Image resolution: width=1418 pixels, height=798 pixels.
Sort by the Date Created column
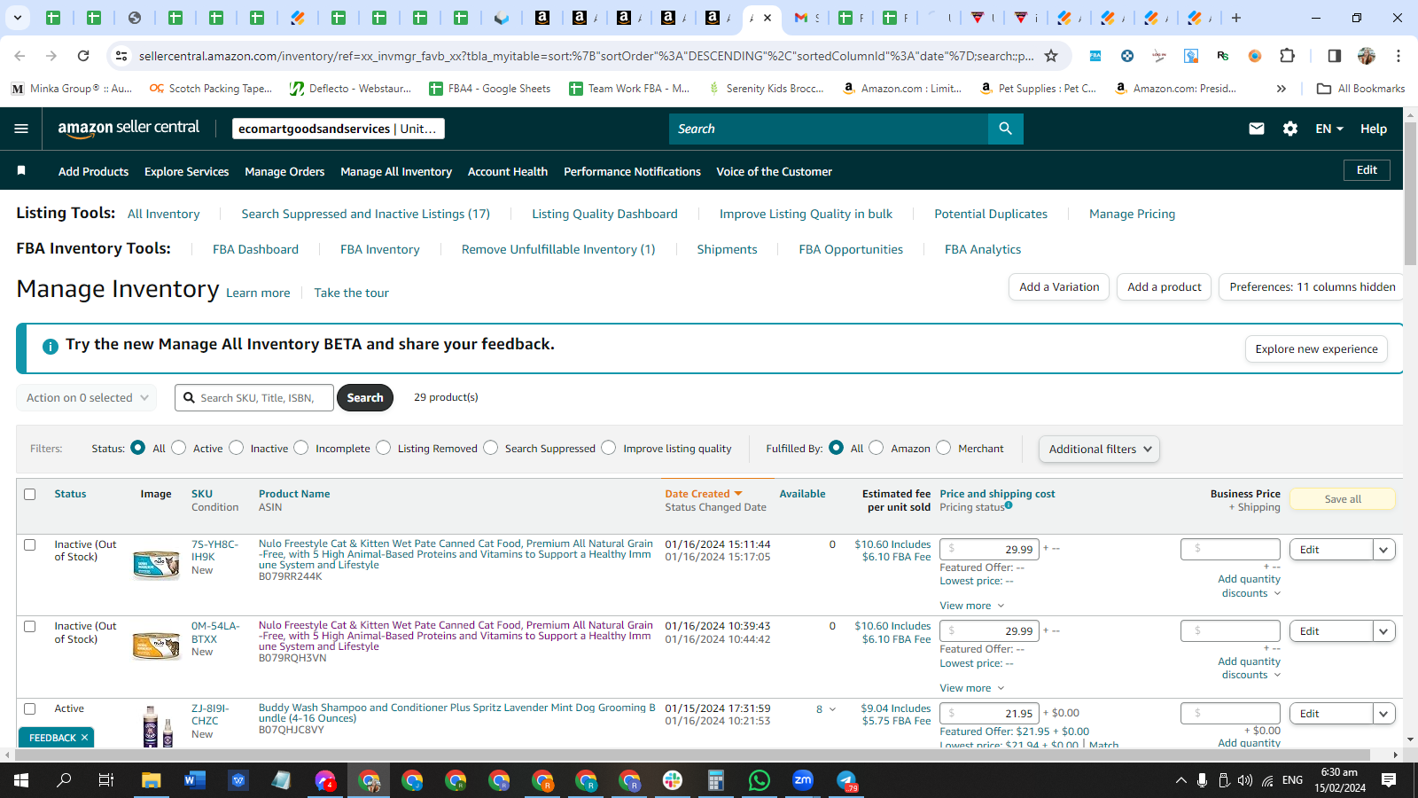coord(704,494)
